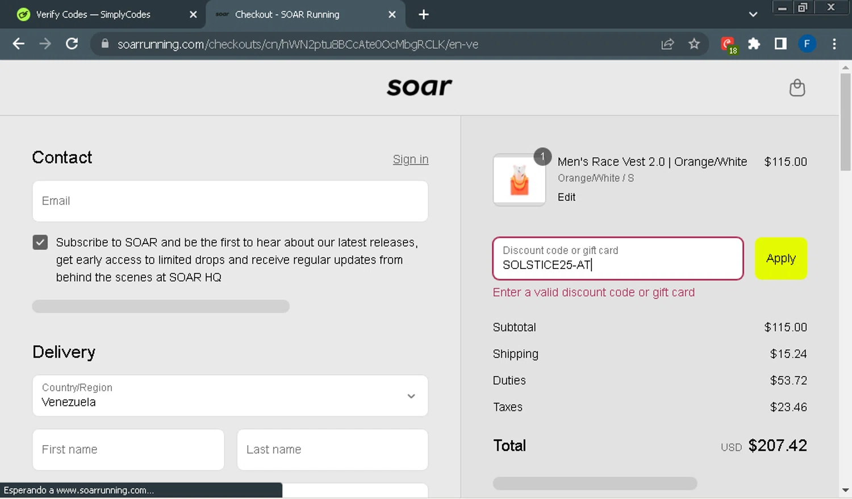Click the Orange/White / S variant text
The height and width of the screenshot is (499, 852).
pos(596,178)
